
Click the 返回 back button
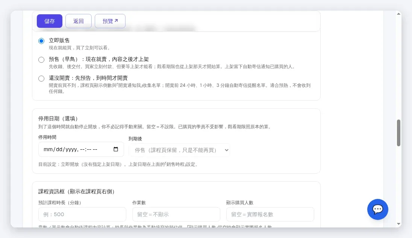point(78,21)
